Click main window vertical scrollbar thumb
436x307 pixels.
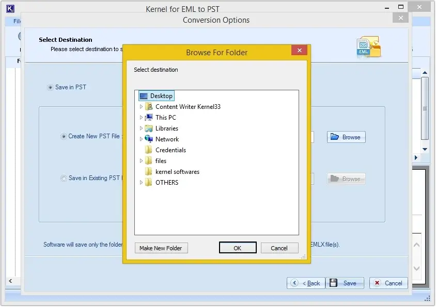pos(425,108)
